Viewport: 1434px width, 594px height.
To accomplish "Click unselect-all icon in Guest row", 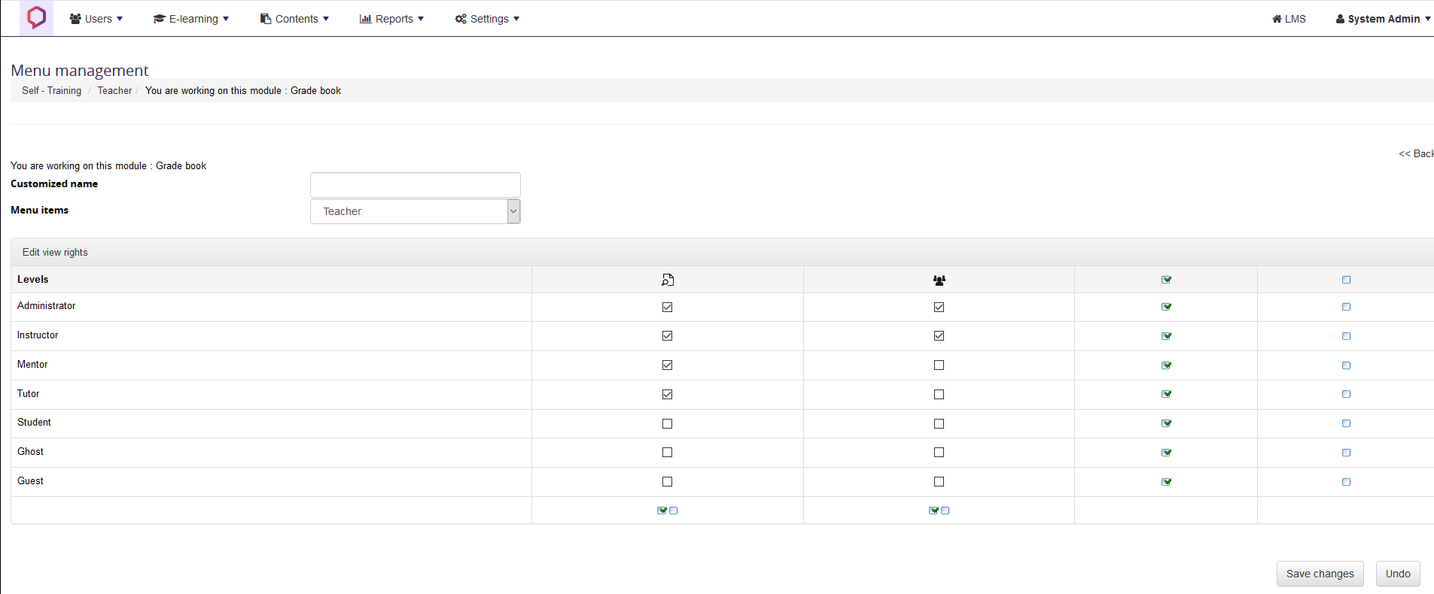I will 1346,482.
